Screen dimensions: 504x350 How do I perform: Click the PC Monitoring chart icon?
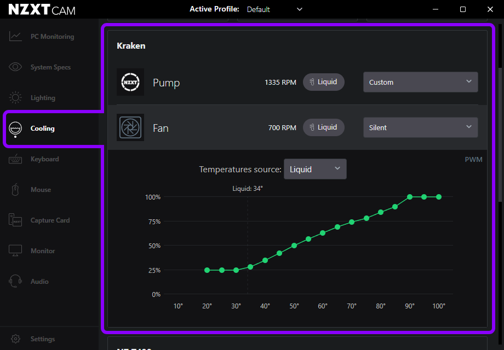tap(15, 37)
